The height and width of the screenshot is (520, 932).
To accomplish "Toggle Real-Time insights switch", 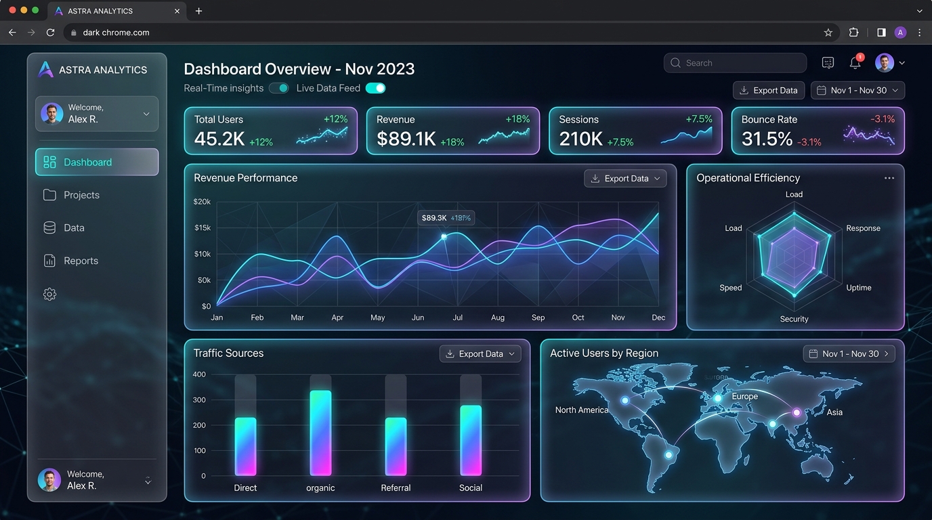I will pyautogui.click(x=279, y=88).
